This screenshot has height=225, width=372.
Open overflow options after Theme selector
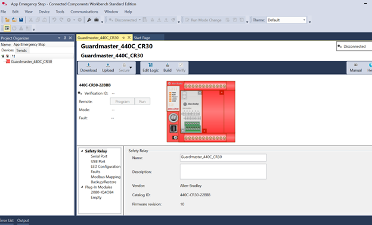309,22
